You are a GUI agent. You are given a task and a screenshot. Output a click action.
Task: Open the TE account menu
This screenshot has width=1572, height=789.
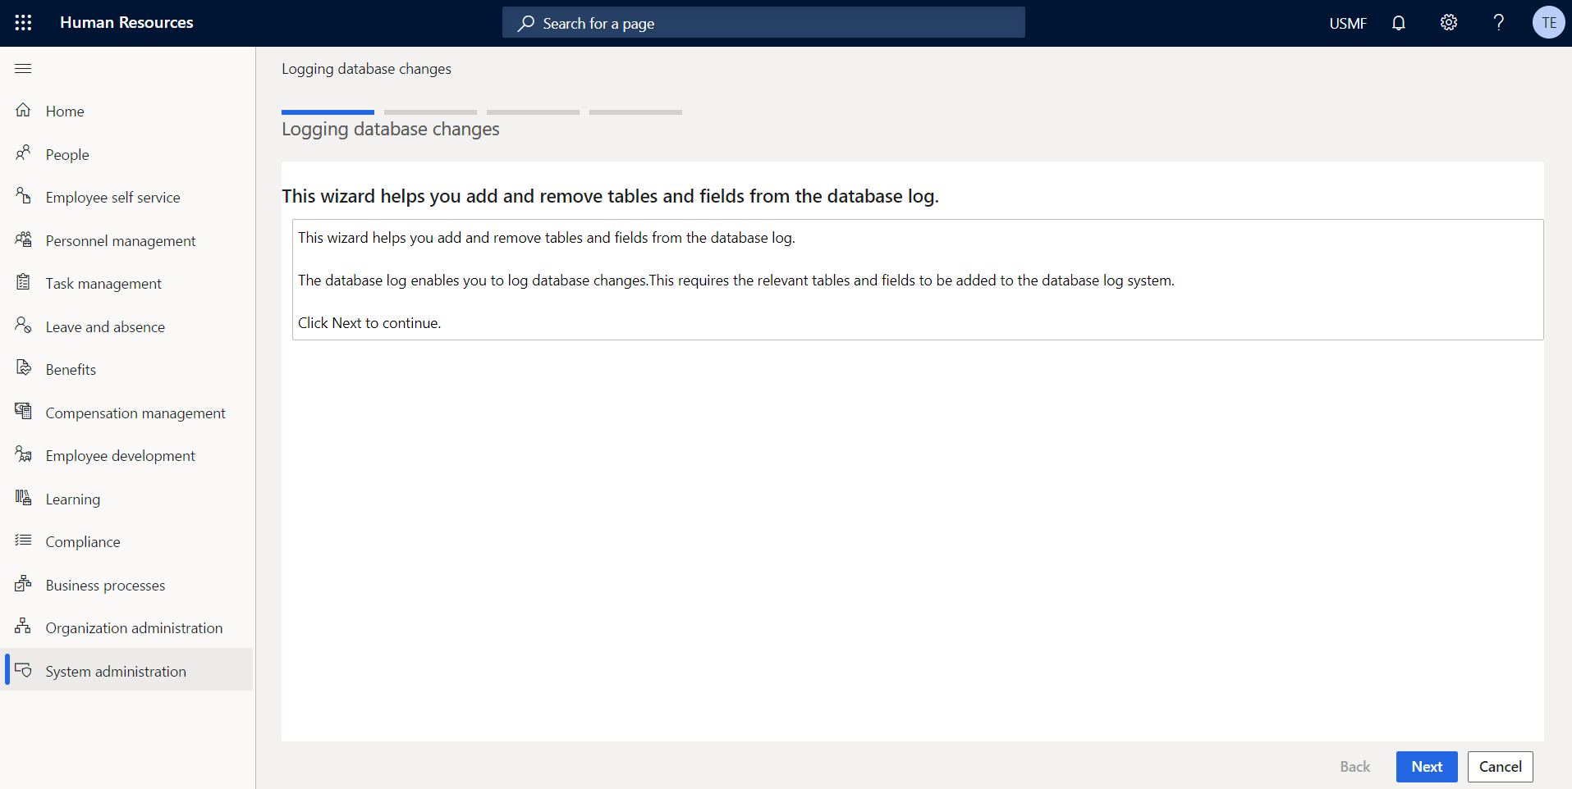(x=1548, y=22)
